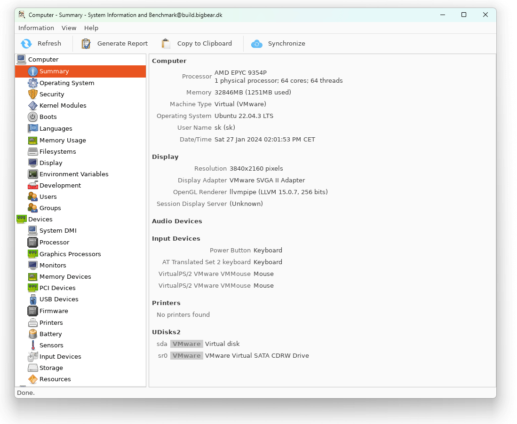Open the View menu
The image size is (517, 424).
click(69, 28)
